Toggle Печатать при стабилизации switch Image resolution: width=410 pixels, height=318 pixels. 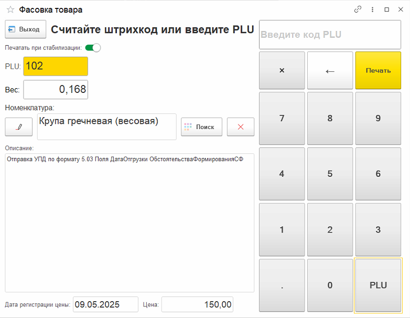[93, 48]
